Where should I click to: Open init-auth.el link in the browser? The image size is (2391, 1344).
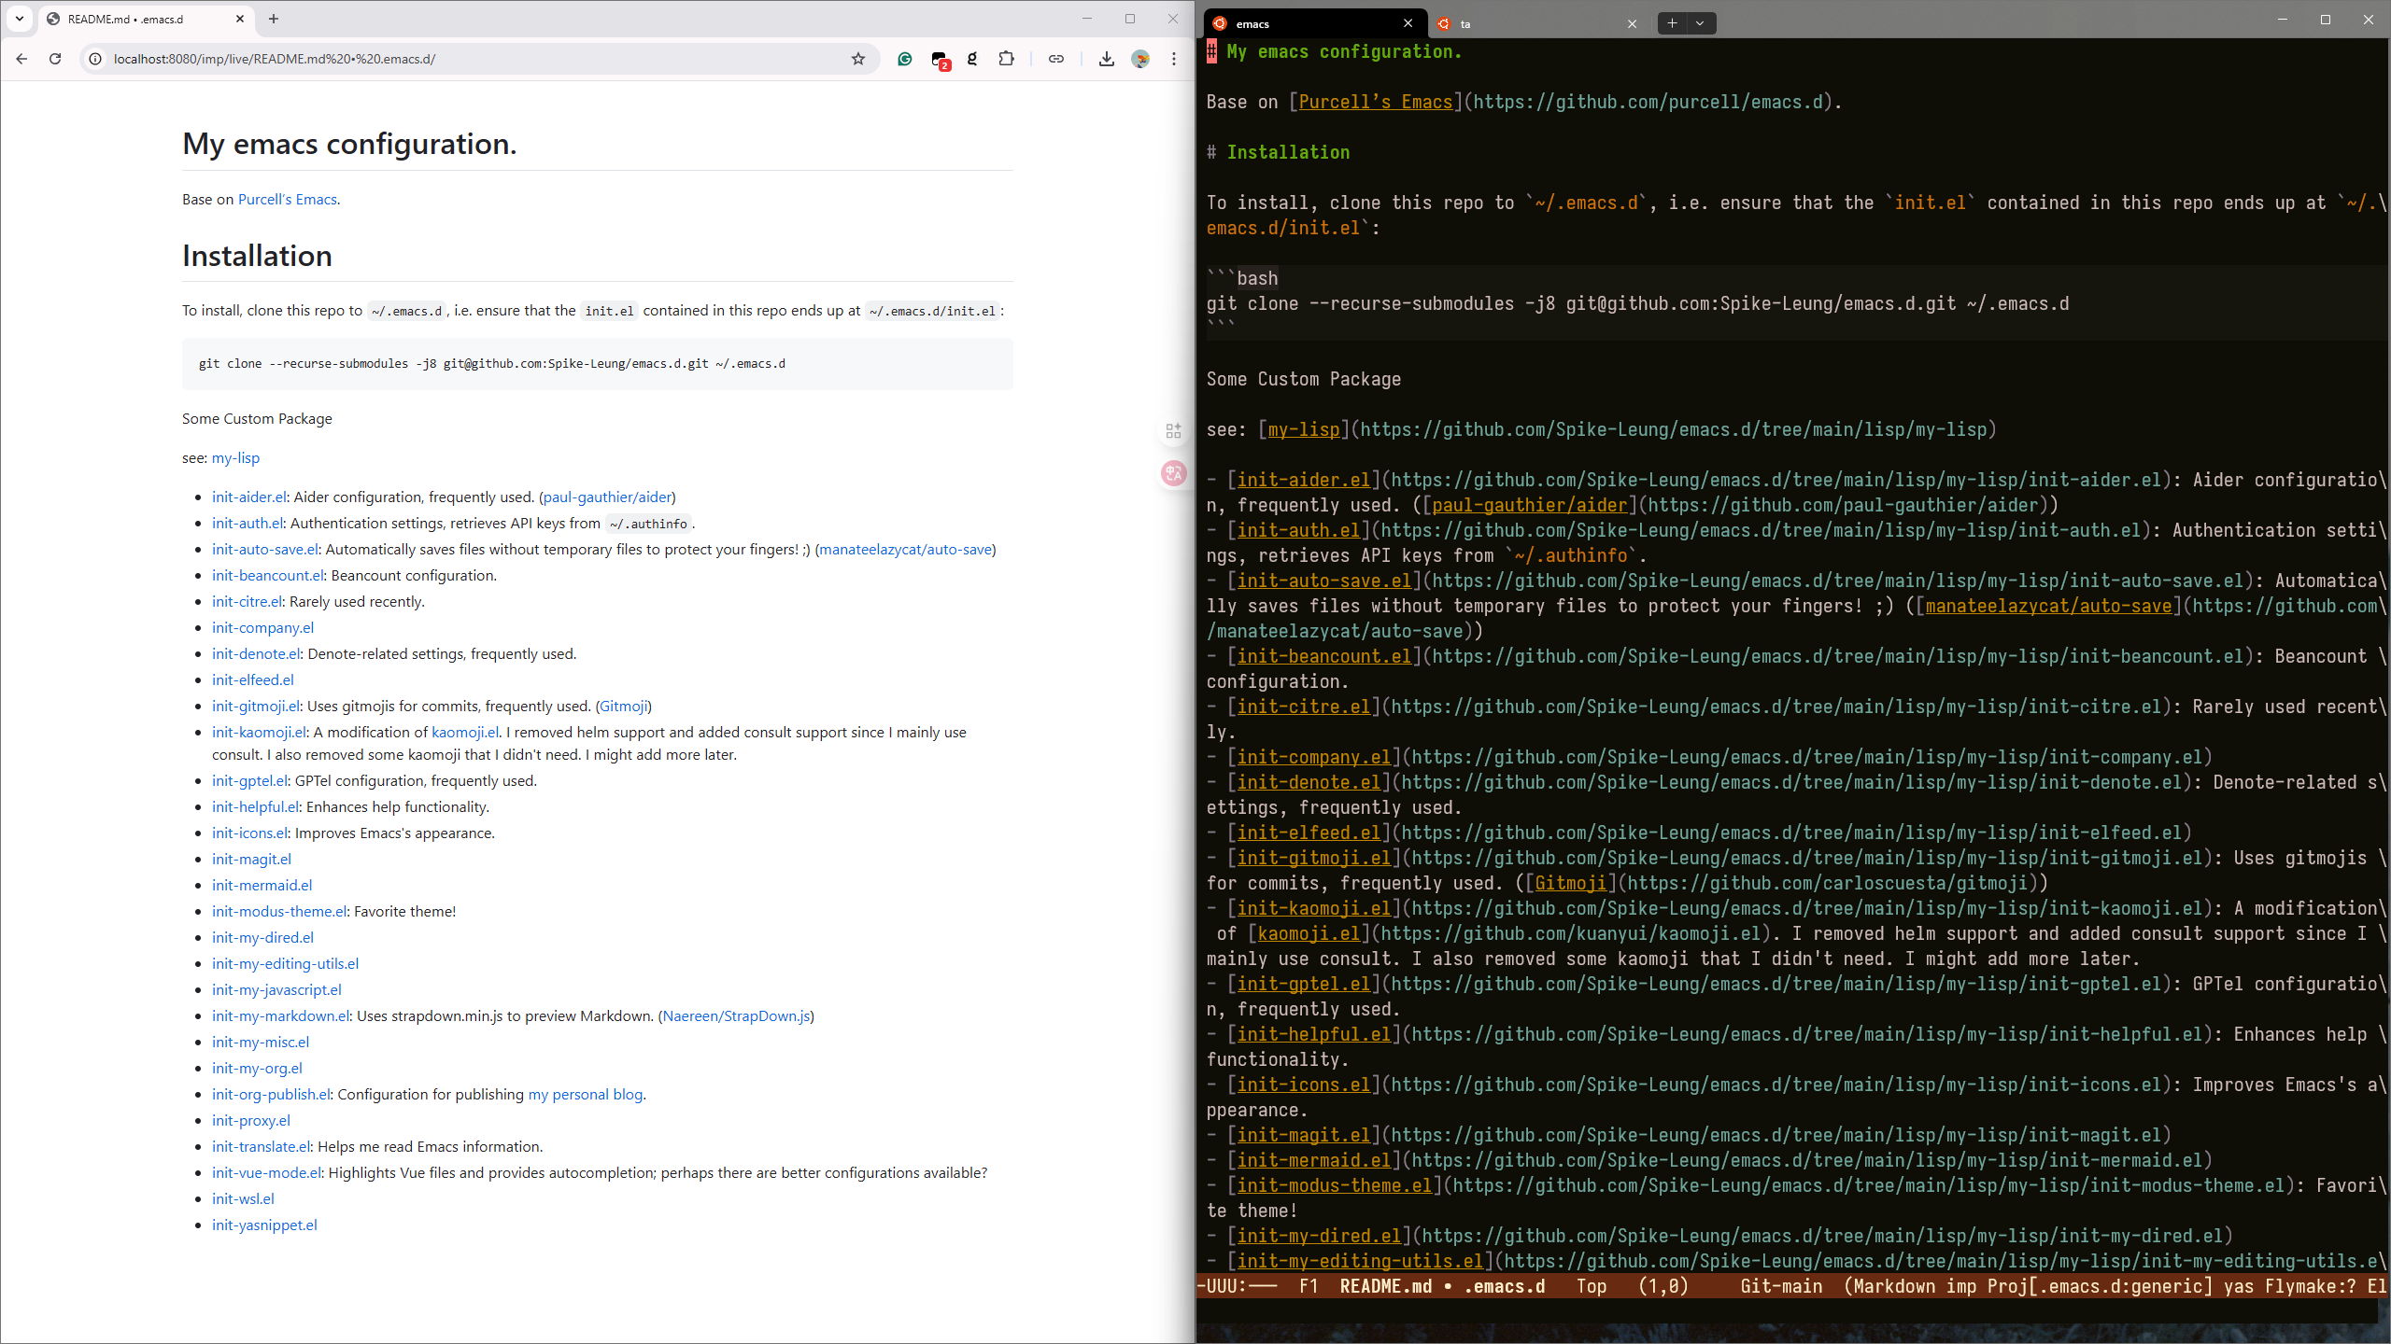tap(248, 524)
